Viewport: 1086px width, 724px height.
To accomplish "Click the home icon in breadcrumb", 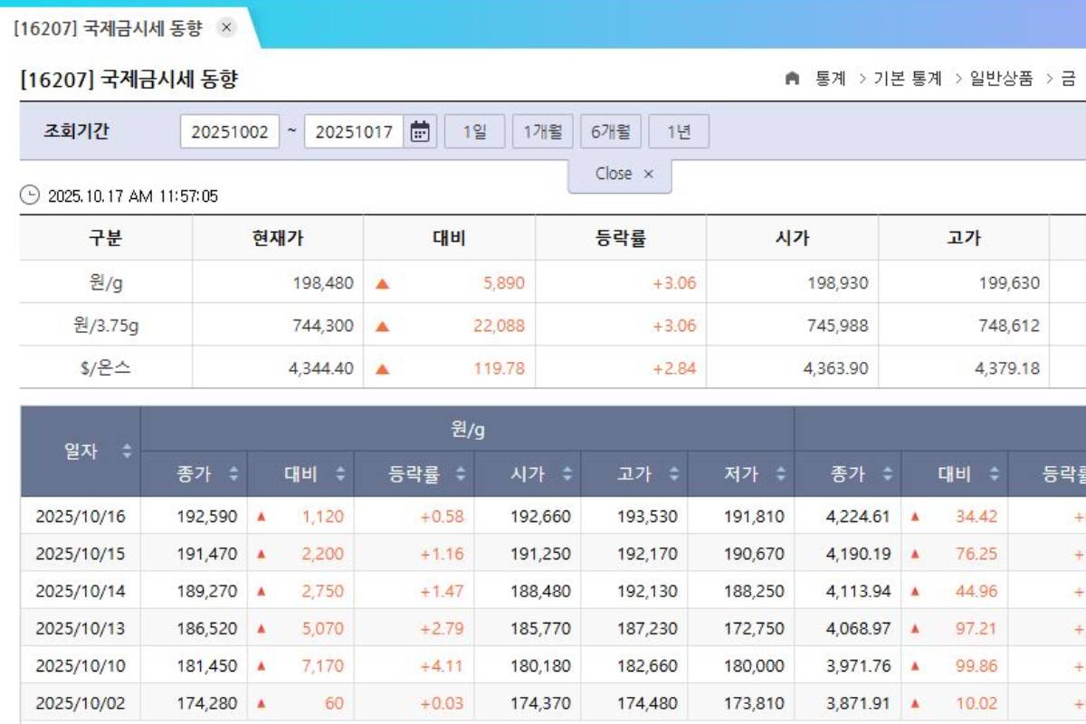I will coord(792,79).
